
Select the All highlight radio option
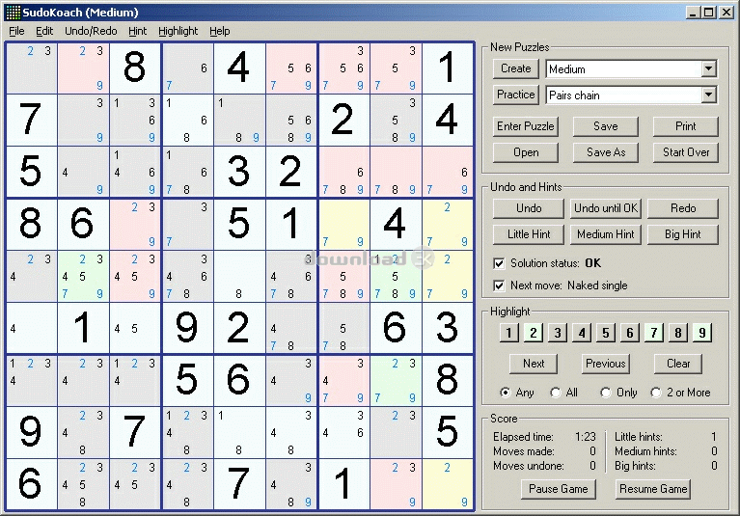(556, 393)
